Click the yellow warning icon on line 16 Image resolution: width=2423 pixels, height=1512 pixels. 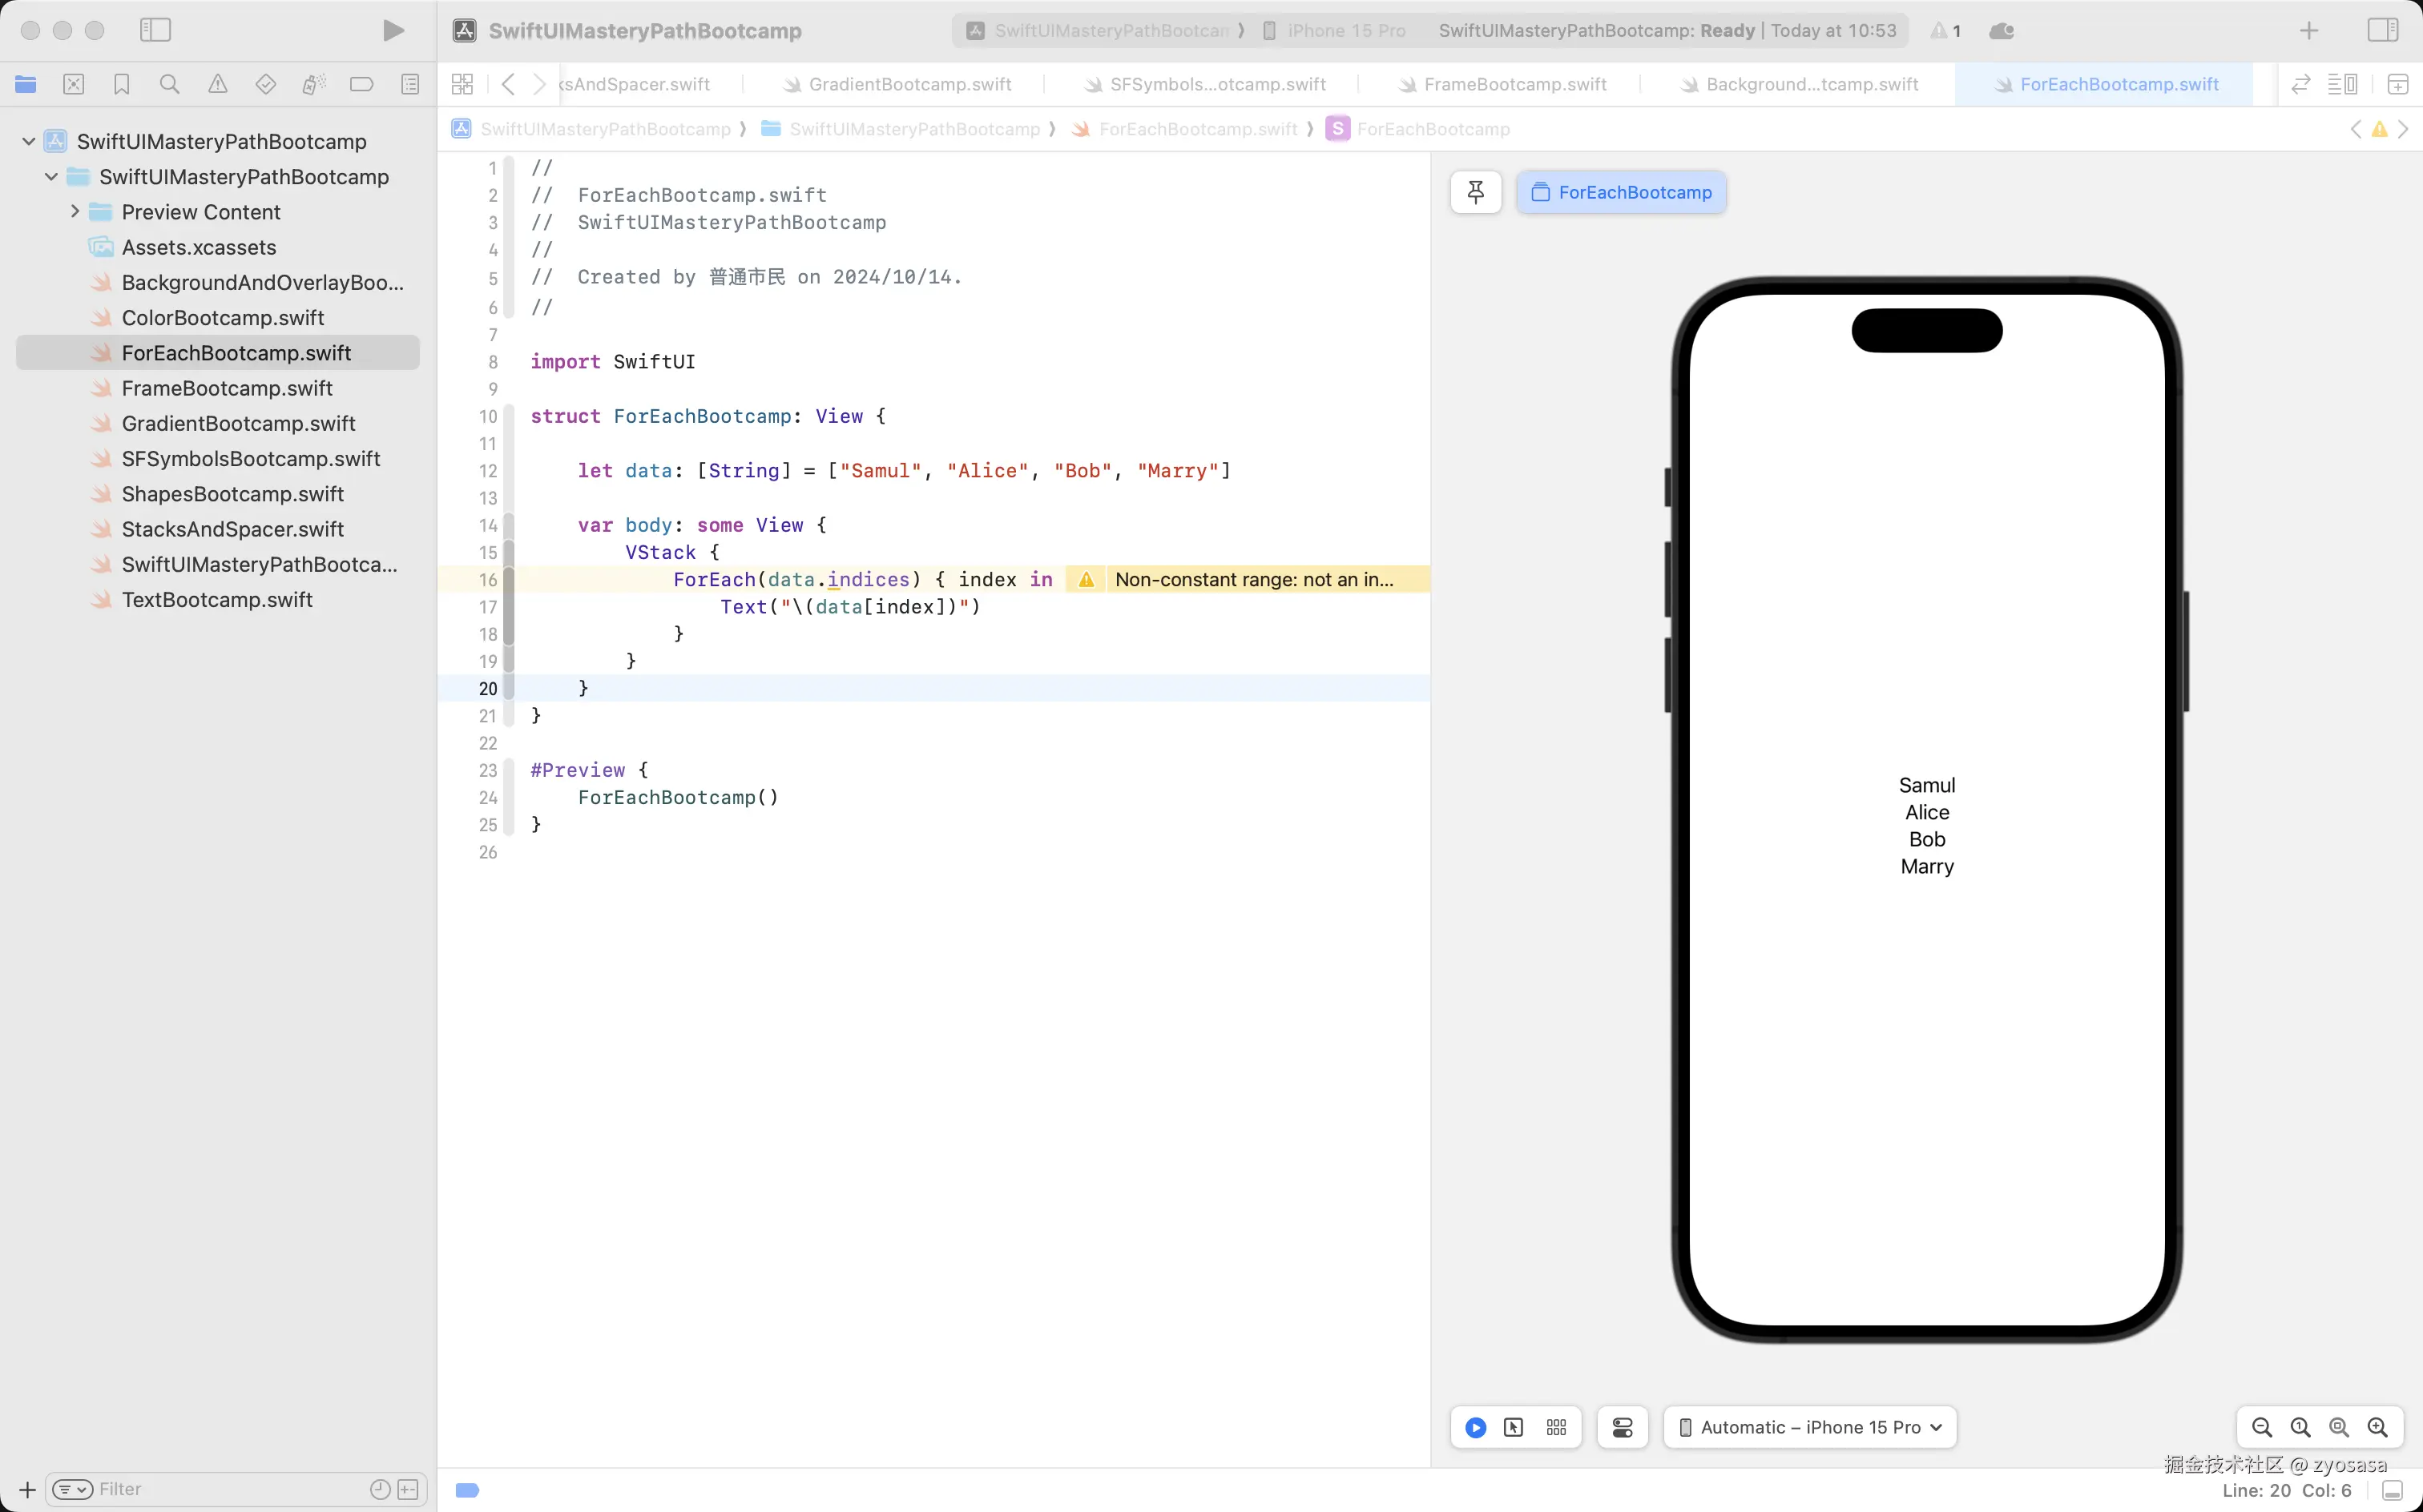pyautogui.click(x=1087, y=580)
